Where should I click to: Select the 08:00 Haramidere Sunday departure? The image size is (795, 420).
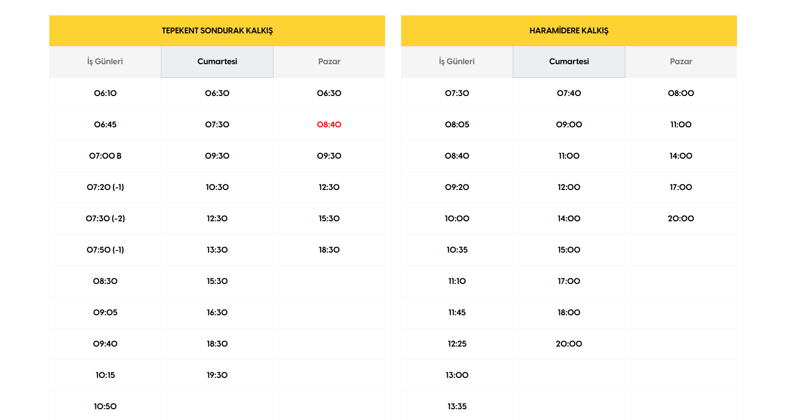pos(681,93)
